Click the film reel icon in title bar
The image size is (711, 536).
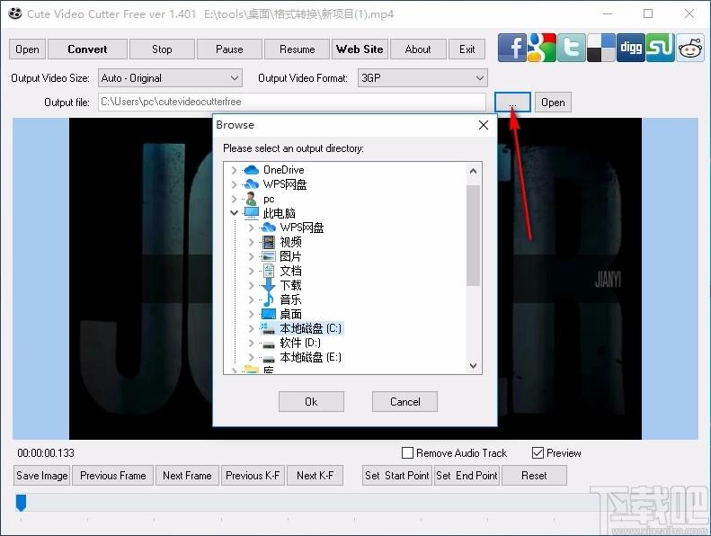point(14,13)
